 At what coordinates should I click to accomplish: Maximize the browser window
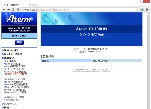pos(141,2)
